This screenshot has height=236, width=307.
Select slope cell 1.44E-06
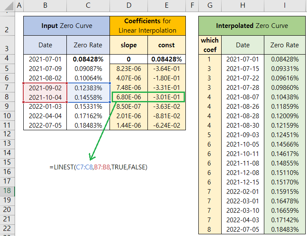pyautogui.click(x=128, y=126)
